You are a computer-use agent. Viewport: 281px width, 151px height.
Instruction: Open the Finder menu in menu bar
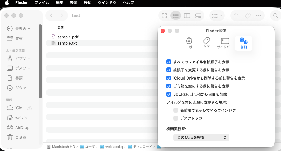pos(21,3)
